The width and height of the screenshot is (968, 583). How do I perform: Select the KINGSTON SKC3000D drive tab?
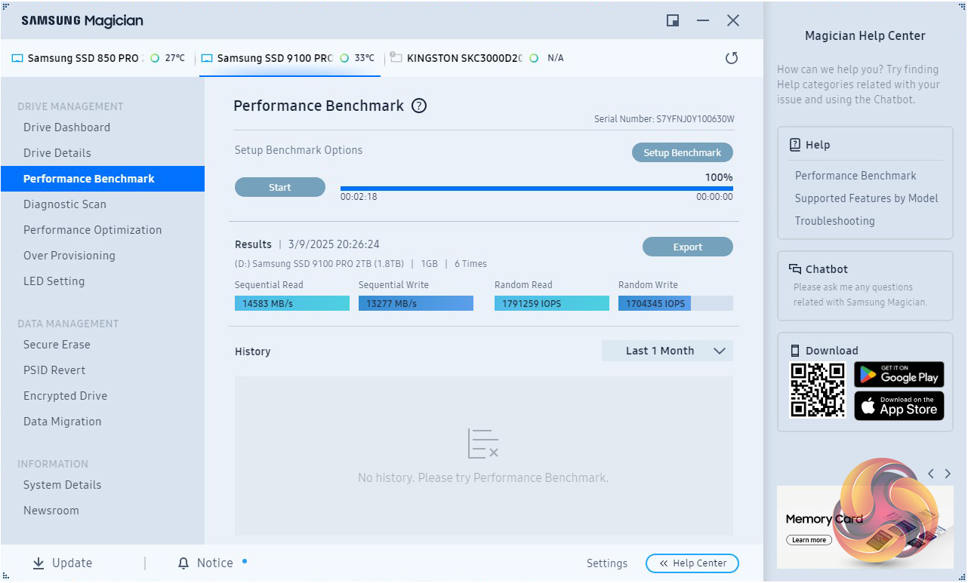pyautogui.click(x=464, y=58)
